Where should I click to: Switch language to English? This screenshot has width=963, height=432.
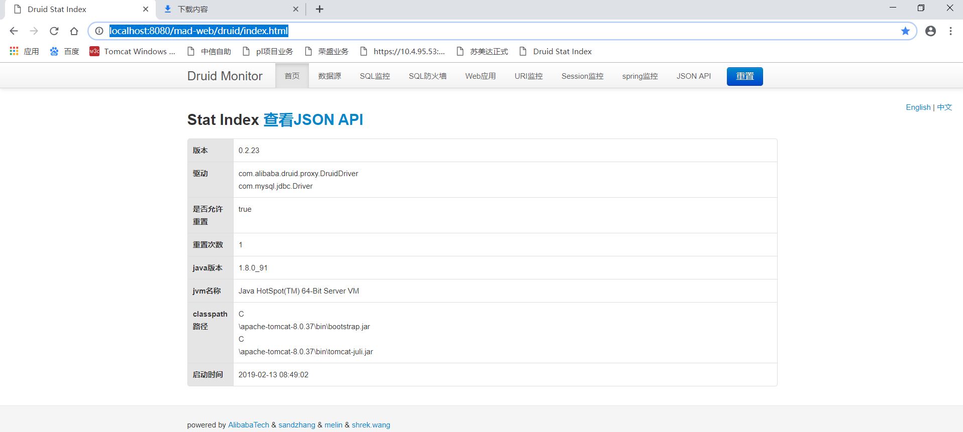pyautogui.click(x=918, y=107)
